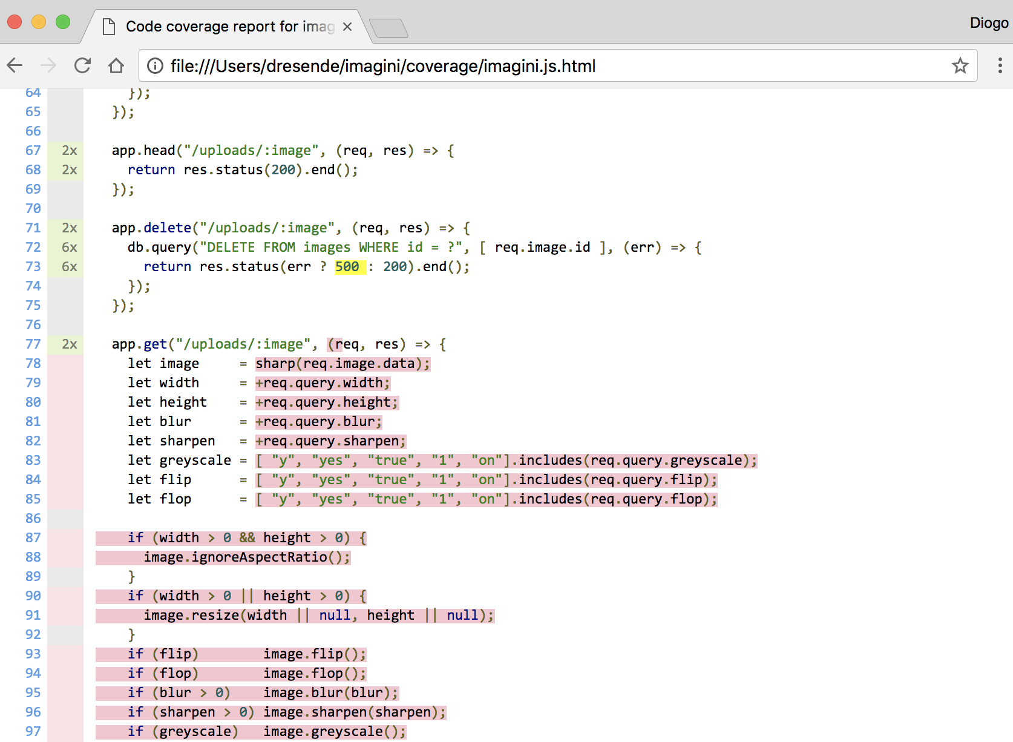Click the 2x hit count on line 68

70,170
